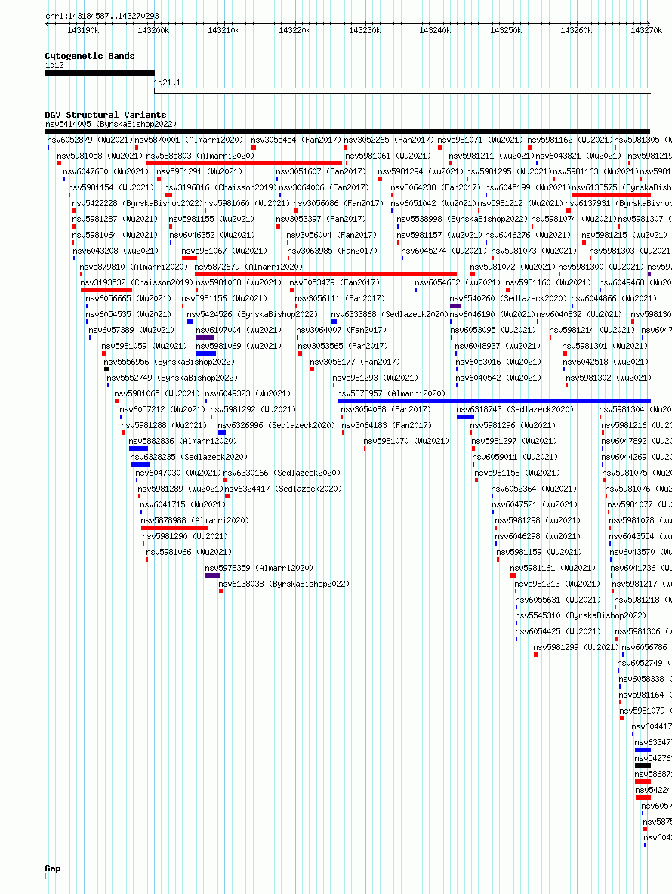Click the 143260k ruler tick label
This screenshot has width=672, height=894.
click(576, 30)
